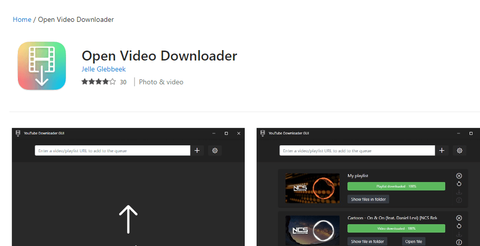
Task: Click the retry icon for Cartoon On & On
Action: 459,226
